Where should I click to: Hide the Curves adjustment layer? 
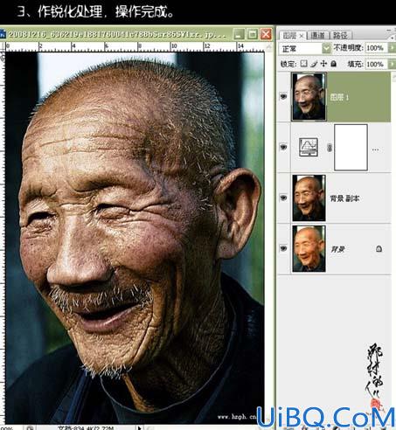click(x=283, y=147)
